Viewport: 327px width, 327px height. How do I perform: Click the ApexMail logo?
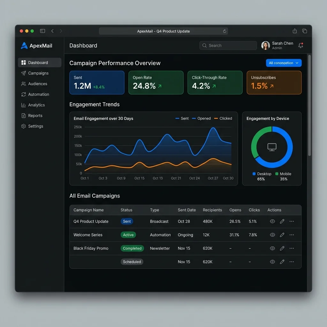click(36, 46)
